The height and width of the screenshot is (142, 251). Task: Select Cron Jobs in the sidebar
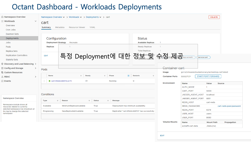(x=11, y=30)
